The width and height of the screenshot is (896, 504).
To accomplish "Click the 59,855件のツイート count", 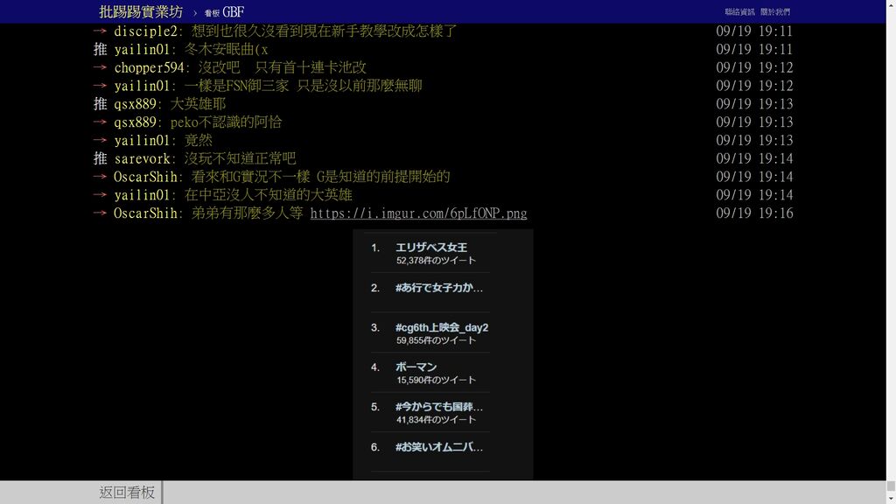I will click(x=436, y=340).
